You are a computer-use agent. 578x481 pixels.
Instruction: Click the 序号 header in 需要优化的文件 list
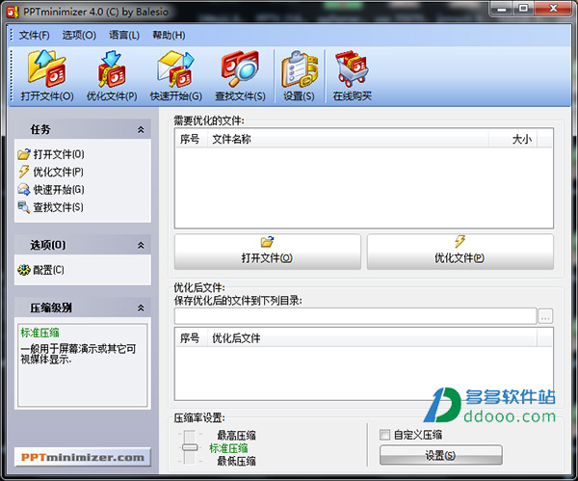coord(191,139)
